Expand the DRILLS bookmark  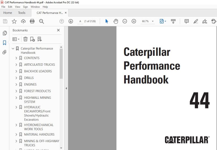pos(16,78)
